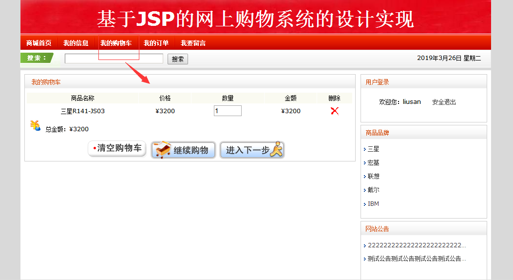The width and height of the screenshot is (513, 280).
Task: Click the 商品名称 column header
Action: (82, 98)
